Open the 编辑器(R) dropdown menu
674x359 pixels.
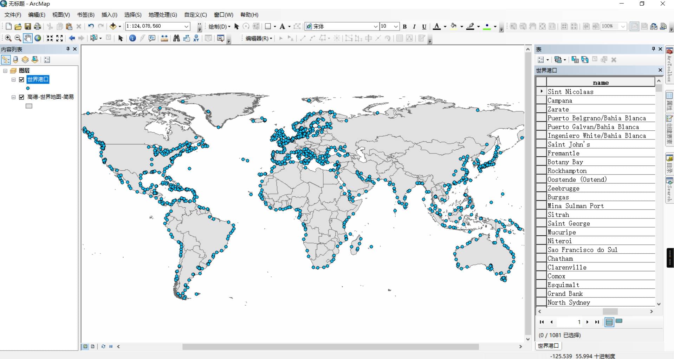click(259, 38)
